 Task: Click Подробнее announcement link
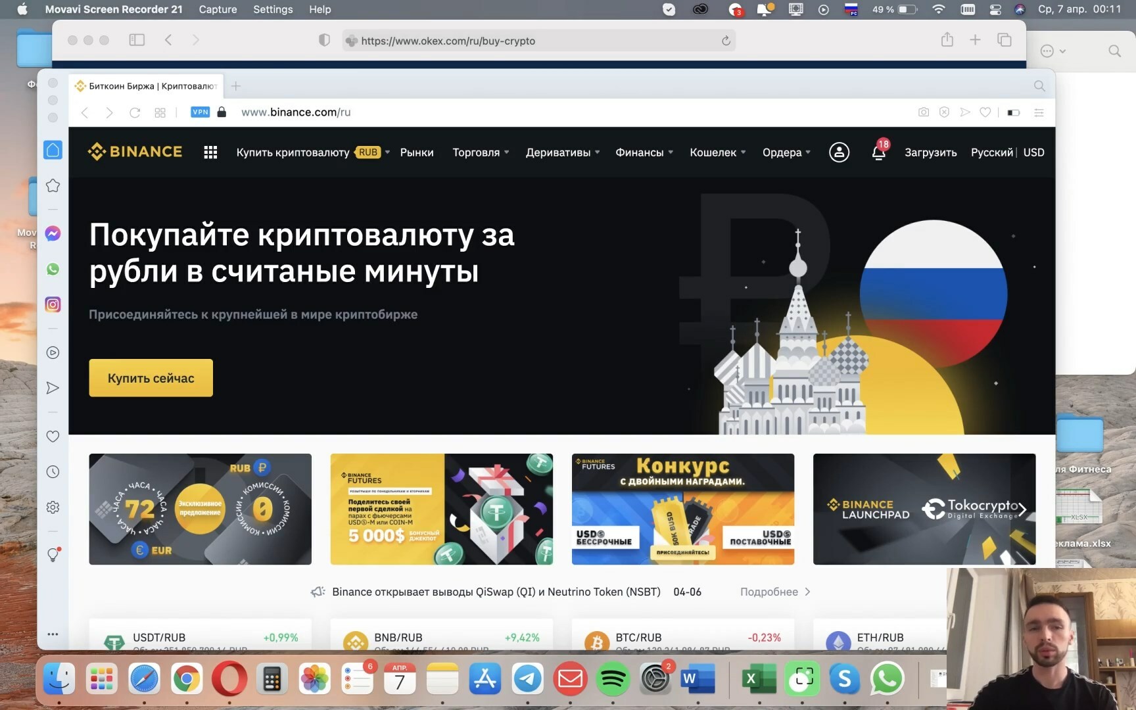tap(775, 592)
